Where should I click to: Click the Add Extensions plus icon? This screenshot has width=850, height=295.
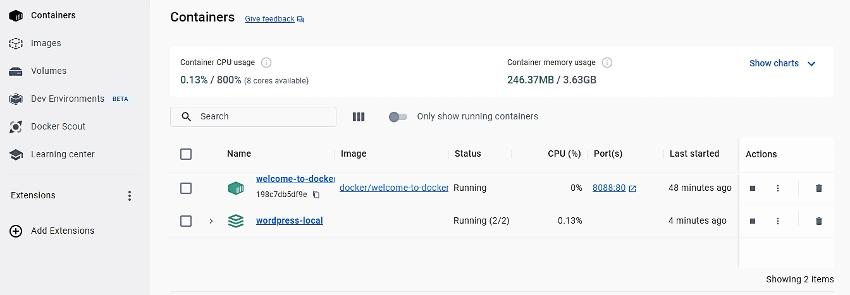tap(16, 231)
